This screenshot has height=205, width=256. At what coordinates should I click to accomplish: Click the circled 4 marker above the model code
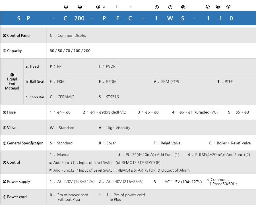point(156,7)
